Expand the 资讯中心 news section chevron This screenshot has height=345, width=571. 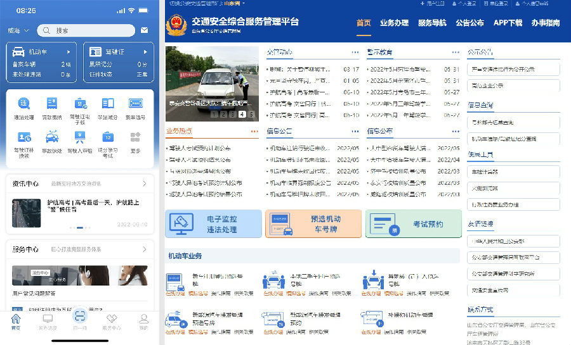(145, 184)
